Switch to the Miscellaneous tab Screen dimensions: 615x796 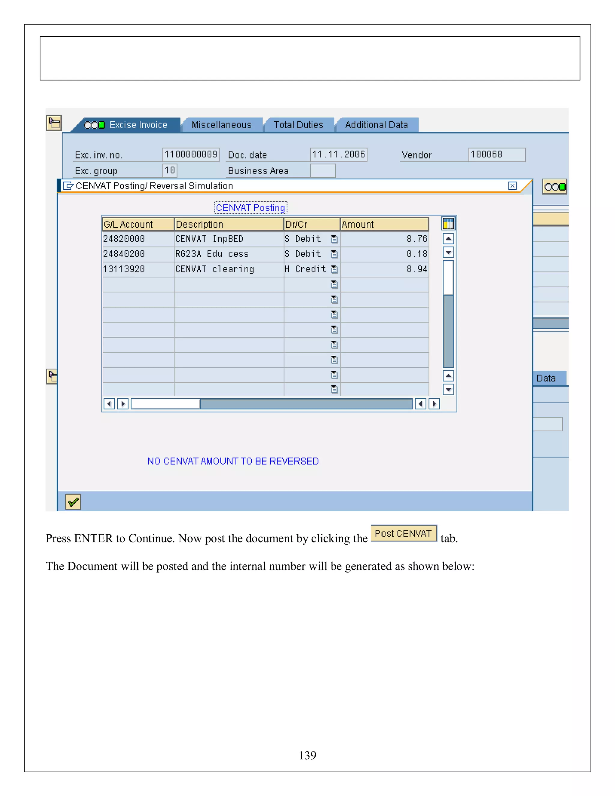pyautogui.click(x=222, y=125)
